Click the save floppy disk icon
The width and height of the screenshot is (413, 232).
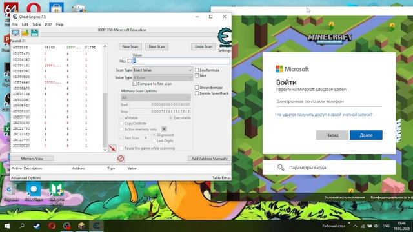pos(34,33)
